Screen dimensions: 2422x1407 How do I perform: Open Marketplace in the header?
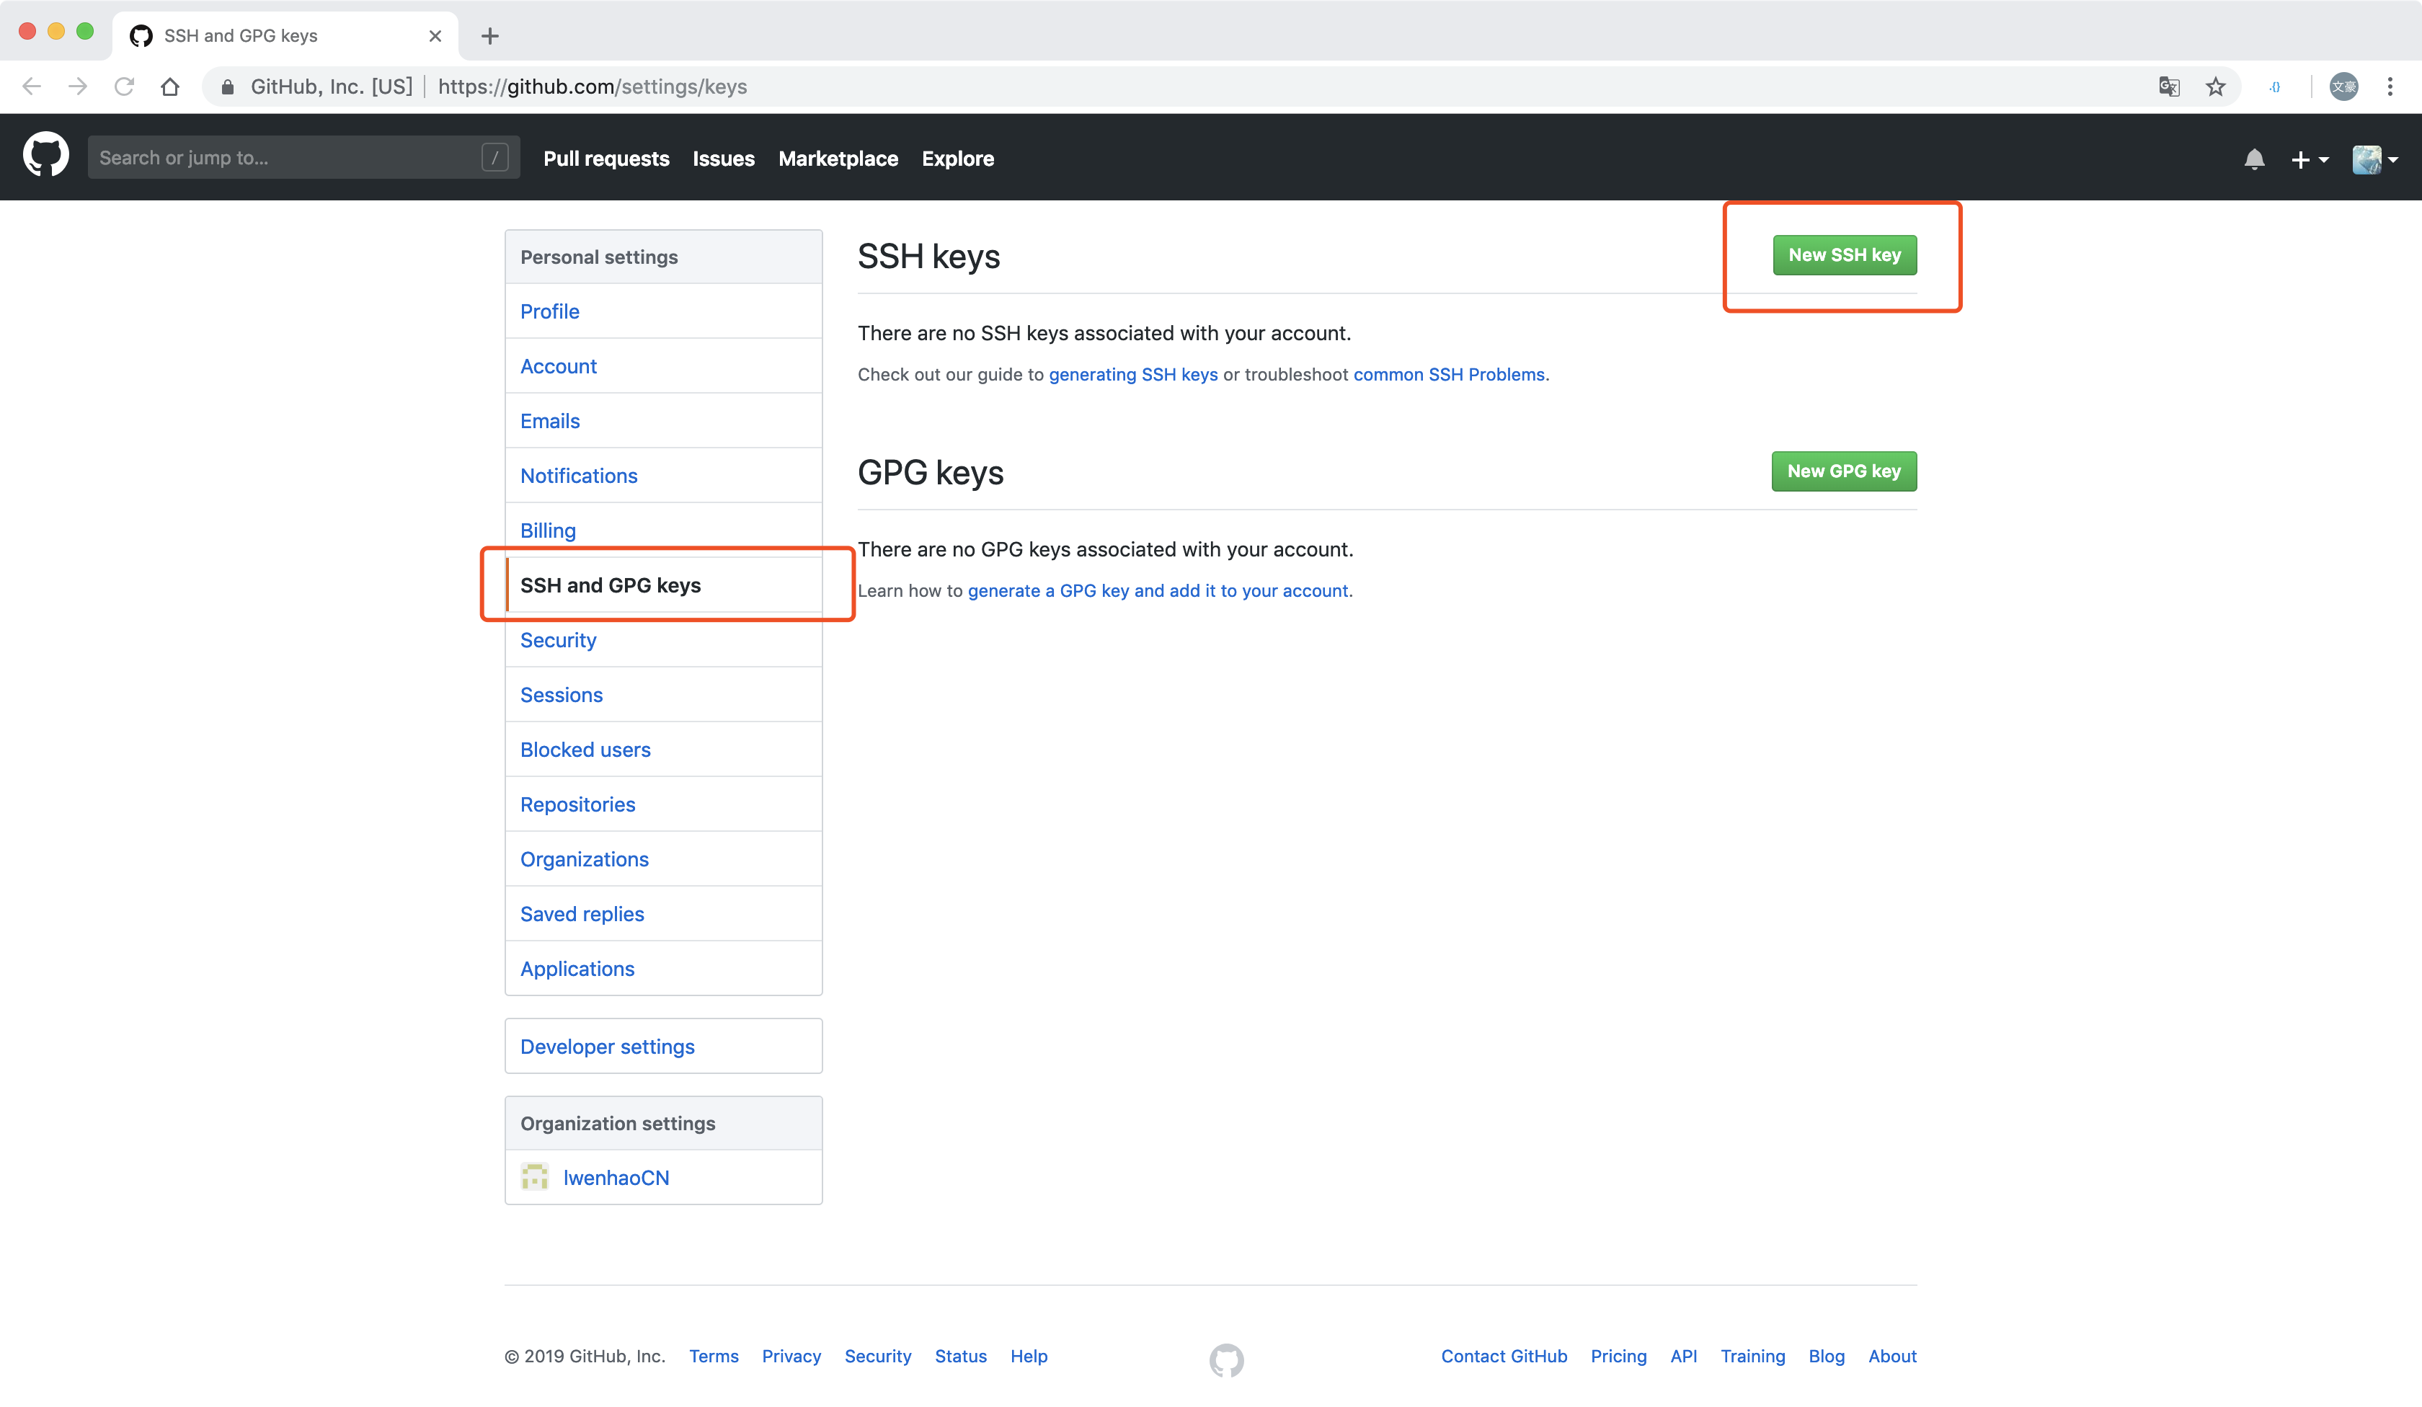pos(838,159)
